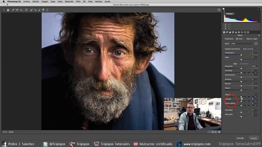Click the Cancelar button
The height and width of the screenshot is (147, 262).
pos(240,138)
